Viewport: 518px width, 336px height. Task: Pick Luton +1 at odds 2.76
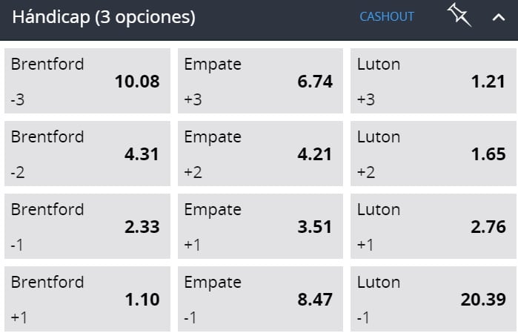[434, 226]
